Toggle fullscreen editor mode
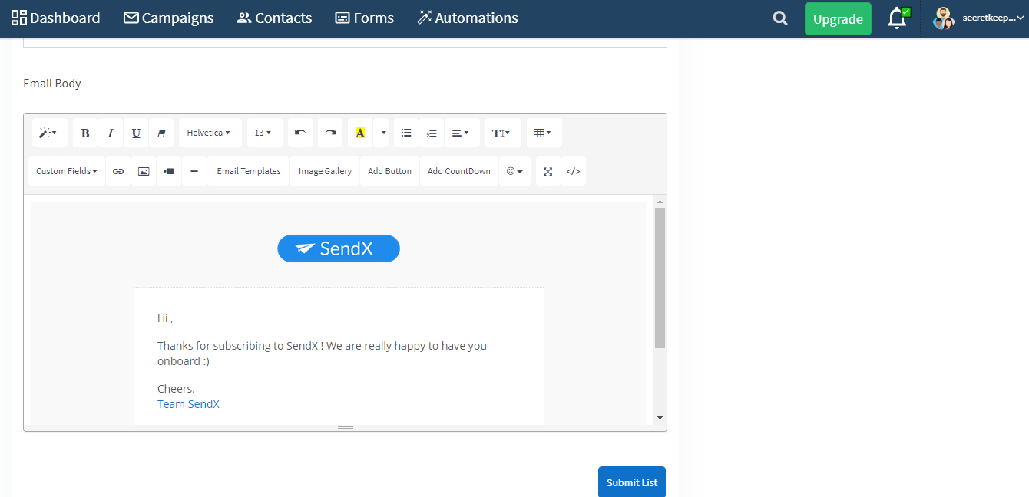 click(x=548, y=171)
